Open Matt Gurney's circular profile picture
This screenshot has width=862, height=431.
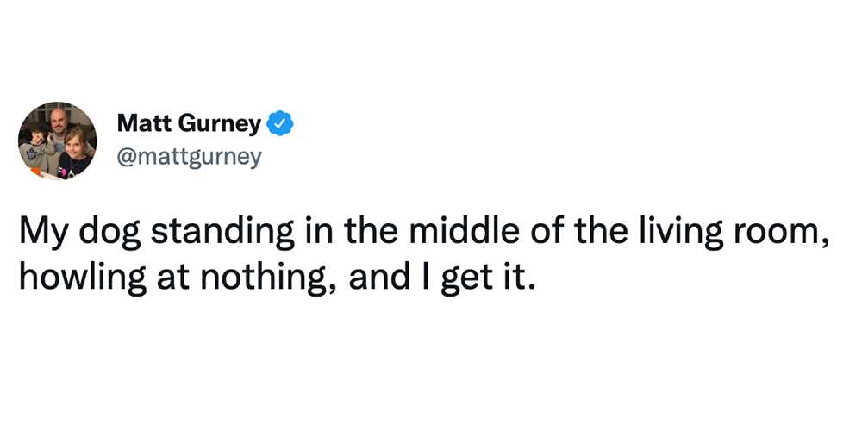(57, 141)
